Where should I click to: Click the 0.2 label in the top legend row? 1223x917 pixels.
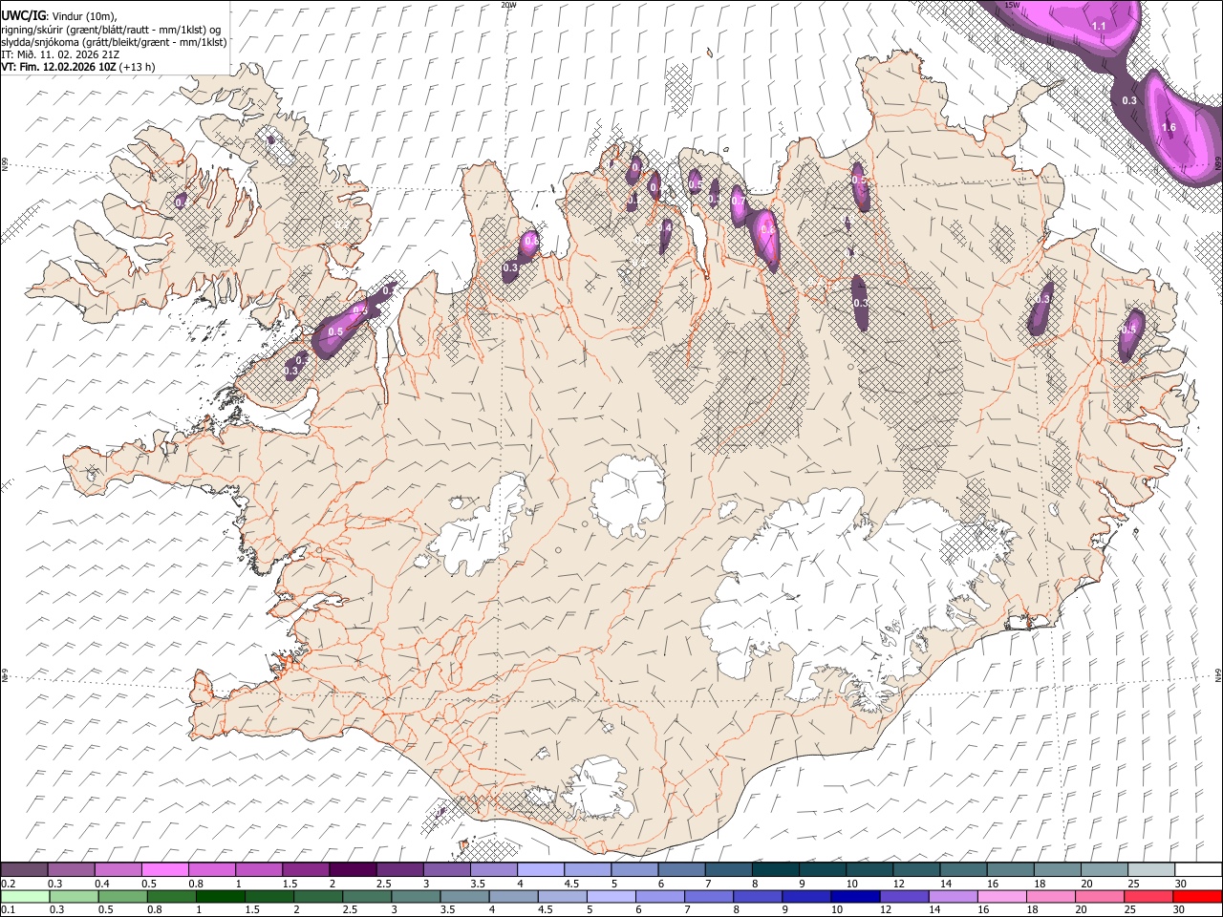coord(9,884)
